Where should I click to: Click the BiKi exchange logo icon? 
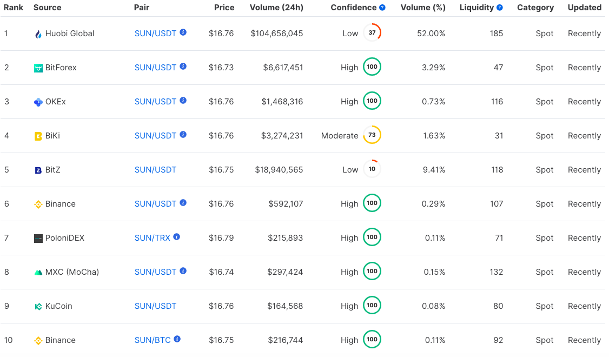[x=38, y=136]
